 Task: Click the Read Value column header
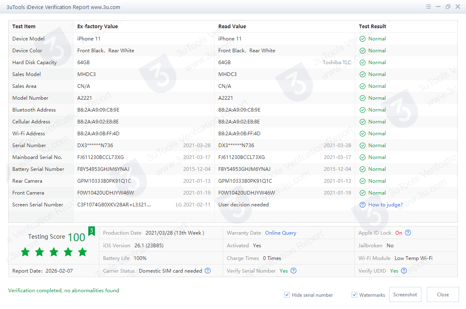click(232, 27)
